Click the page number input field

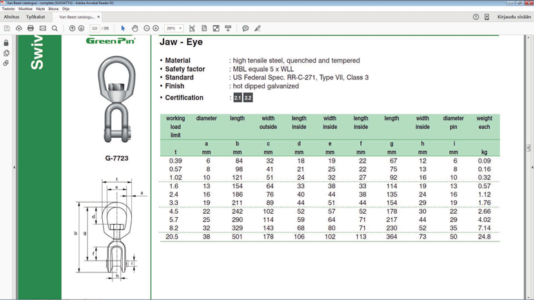[x=95, y=28]
